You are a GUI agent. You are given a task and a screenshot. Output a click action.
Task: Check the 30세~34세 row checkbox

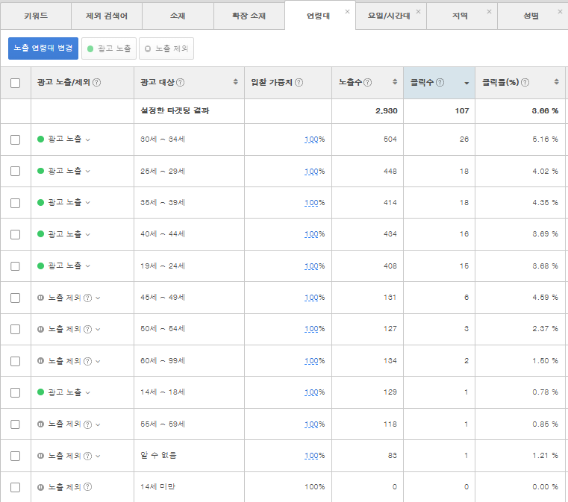coord(15,139)
